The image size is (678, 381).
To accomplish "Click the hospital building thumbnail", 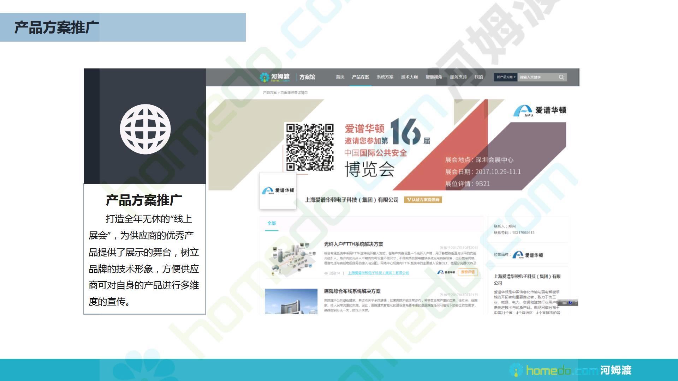I will 291,302.
